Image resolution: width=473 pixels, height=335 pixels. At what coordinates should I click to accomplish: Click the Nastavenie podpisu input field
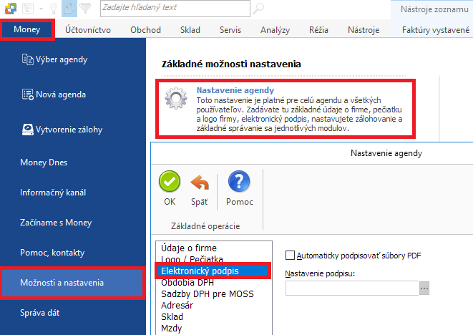(x=352, y=288)
